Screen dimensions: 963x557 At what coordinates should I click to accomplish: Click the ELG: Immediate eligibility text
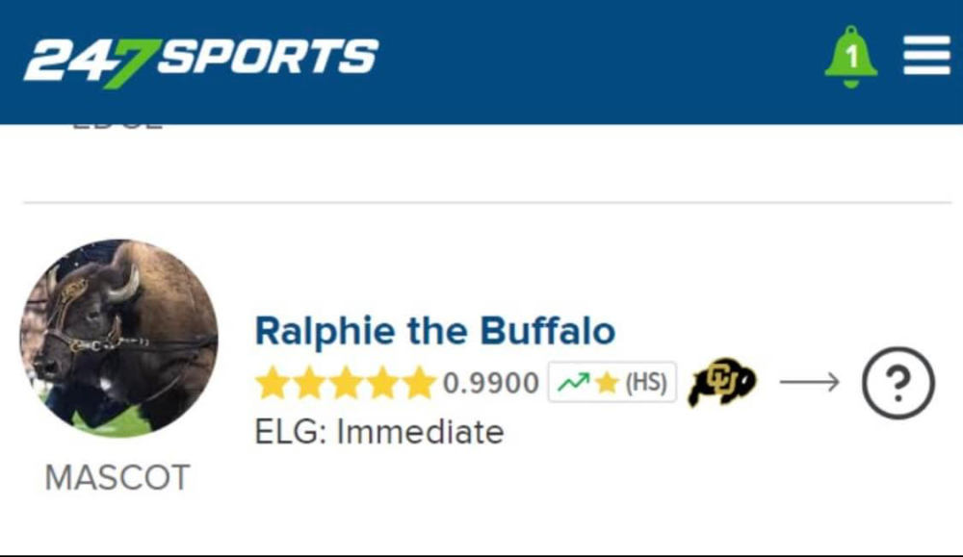tap(379, 431)
